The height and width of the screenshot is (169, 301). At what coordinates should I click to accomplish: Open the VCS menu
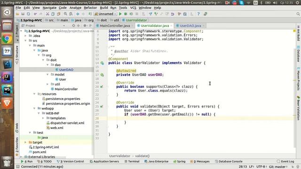[x=133, y=8]
